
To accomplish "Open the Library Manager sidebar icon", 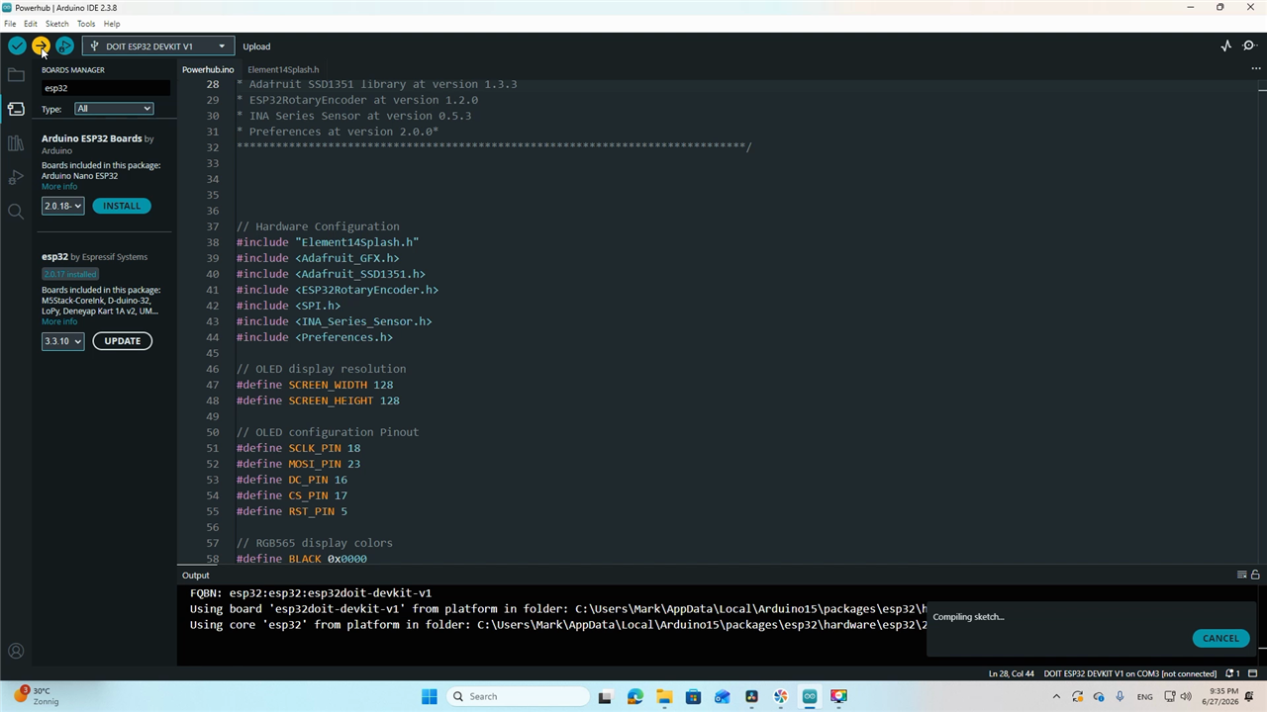I will (x=16, y=143).
